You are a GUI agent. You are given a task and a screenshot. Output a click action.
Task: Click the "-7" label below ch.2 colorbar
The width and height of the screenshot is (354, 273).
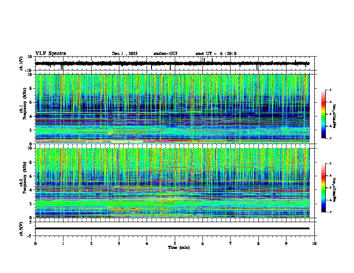[329, 212]
